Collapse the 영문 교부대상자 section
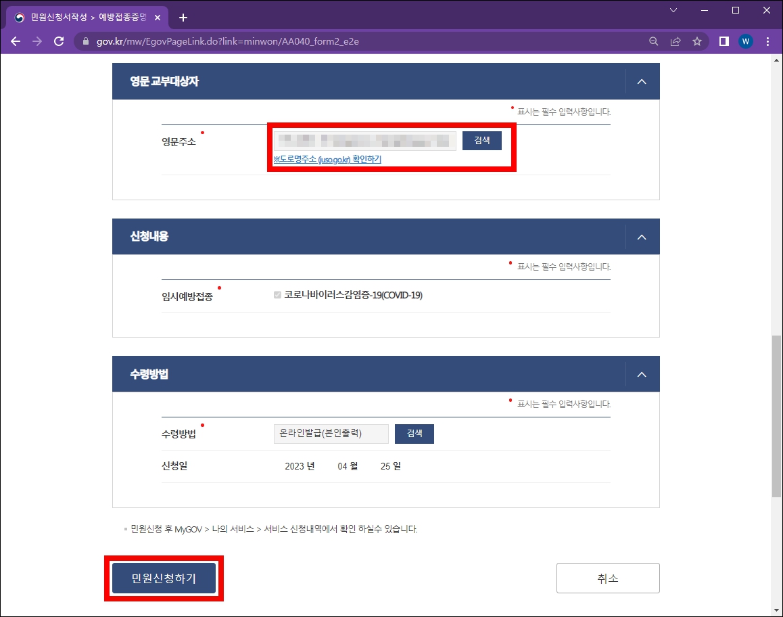This screenshot has height=617, width=783. click(641, 81)
